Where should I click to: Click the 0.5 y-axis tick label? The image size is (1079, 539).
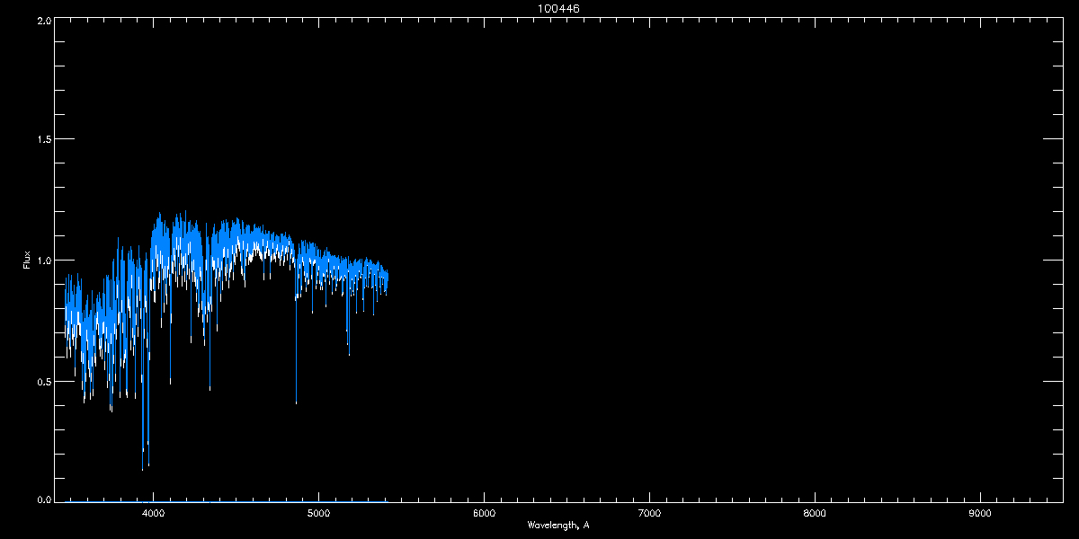[x=44, y=381]
